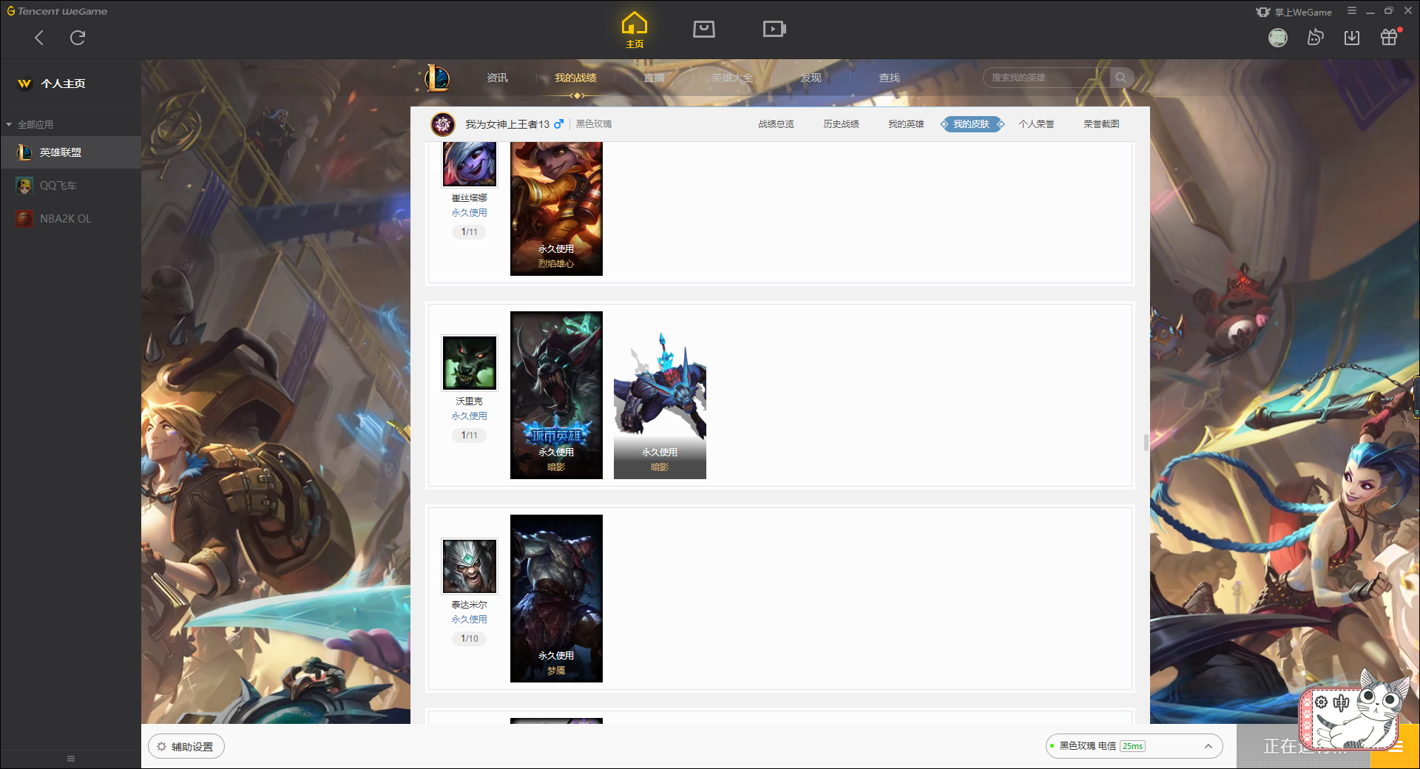Open 个人主页 in the sidebar
Image resolution: width=1420 pixels, height=769 pixels.
[63, 84]
